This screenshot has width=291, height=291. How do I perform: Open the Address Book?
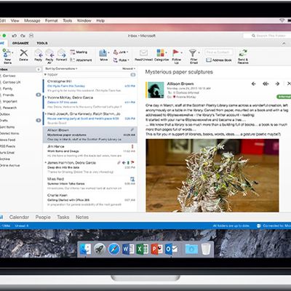point(219,60)
